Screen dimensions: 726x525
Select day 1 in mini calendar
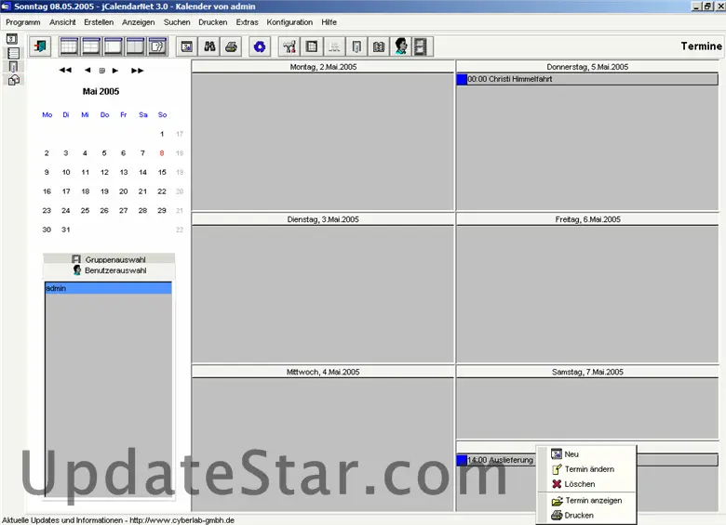(162, 134)
